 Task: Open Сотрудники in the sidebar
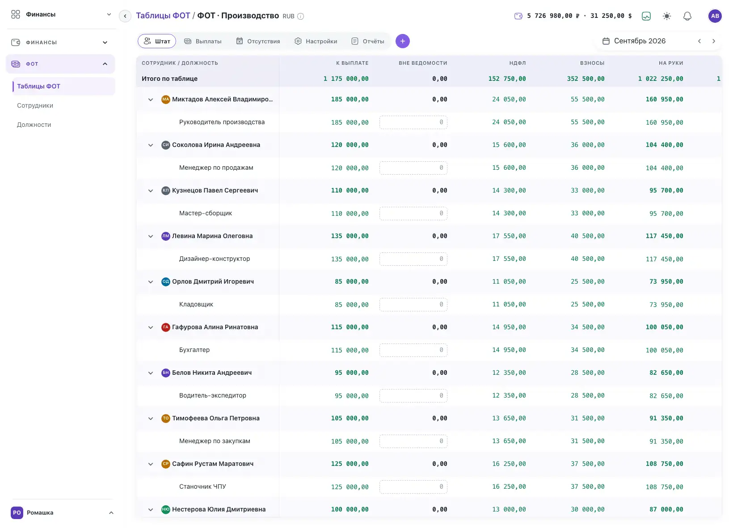tap(35, 105)
